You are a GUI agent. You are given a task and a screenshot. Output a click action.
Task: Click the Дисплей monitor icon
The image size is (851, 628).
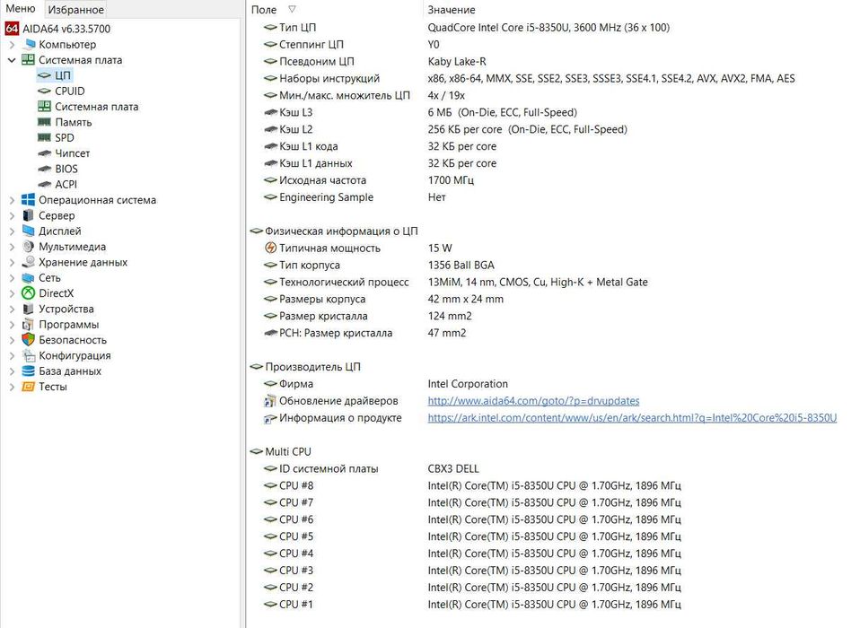[28, 231]
